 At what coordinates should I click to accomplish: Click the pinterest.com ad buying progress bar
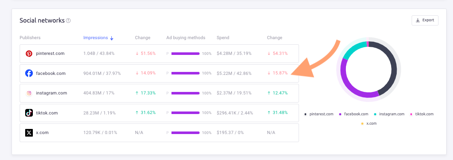pos(186,54)
